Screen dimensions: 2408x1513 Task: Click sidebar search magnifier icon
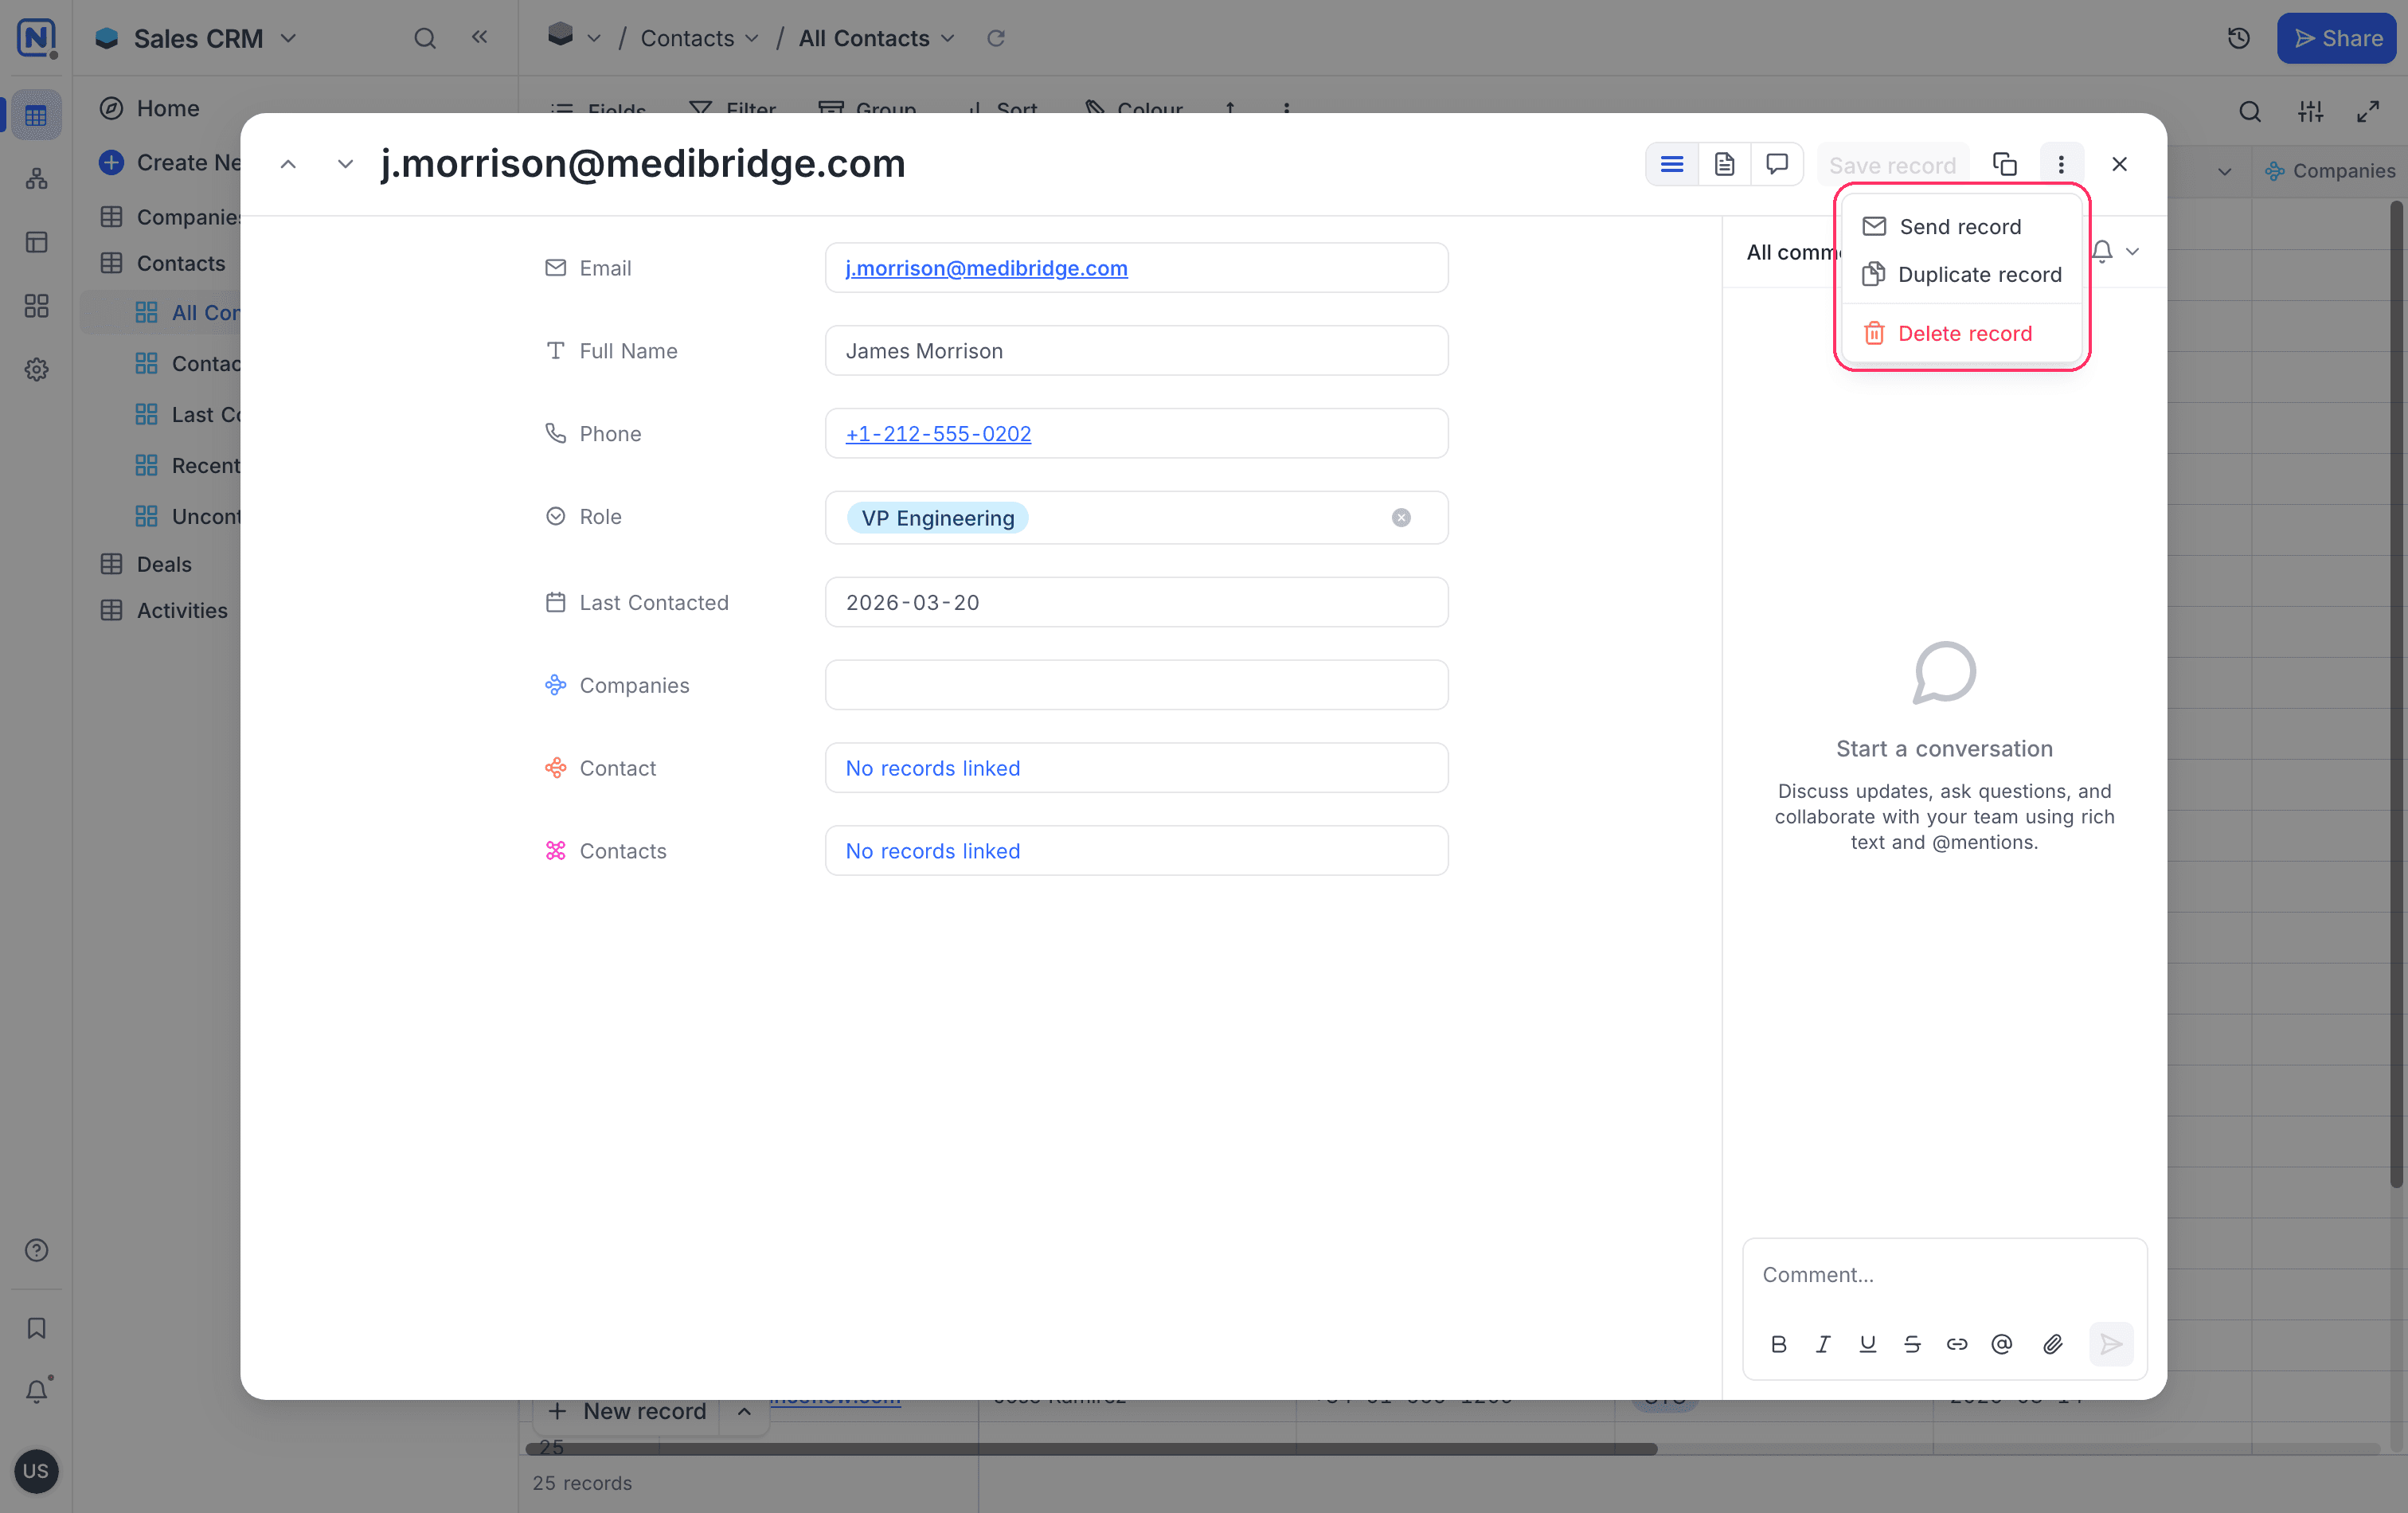tap(425, 39)
